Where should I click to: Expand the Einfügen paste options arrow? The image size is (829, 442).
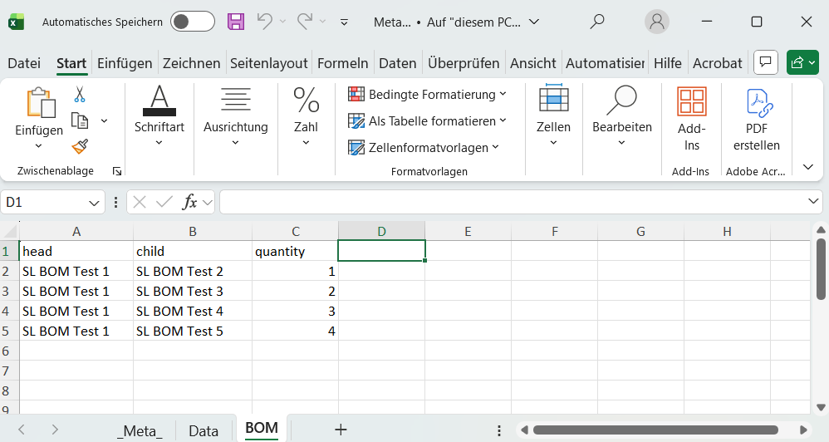click(38, 146)
